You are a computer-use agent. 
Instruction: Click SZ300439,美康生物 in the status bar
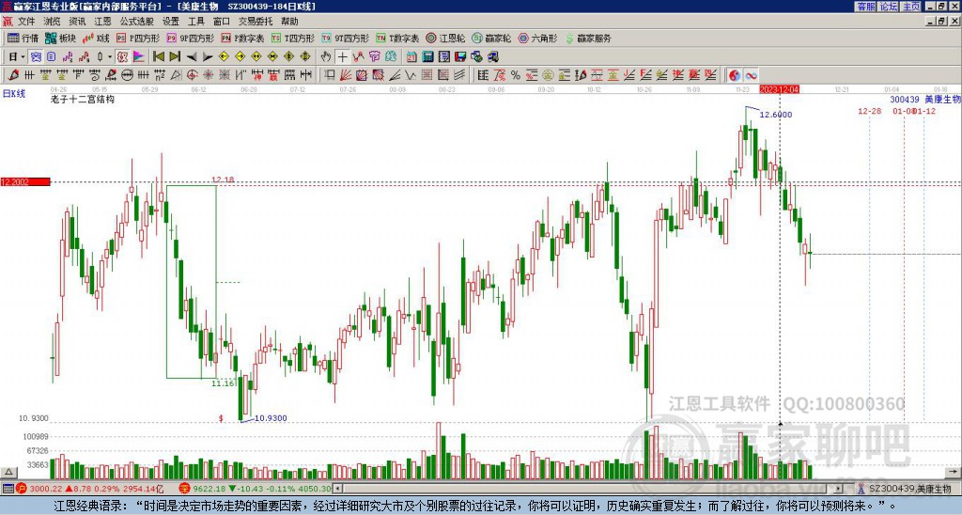point(910,489)
